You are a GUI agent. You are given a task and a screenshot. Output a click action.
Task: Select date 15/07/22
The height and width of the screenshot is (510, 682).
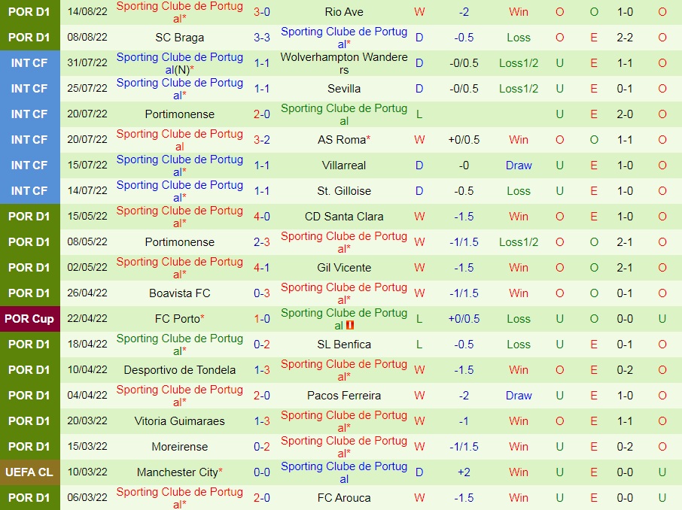click(87, 165)
